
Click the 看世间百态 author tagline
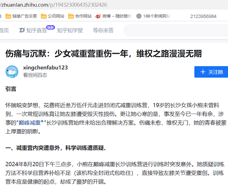[x=35, y=75]
